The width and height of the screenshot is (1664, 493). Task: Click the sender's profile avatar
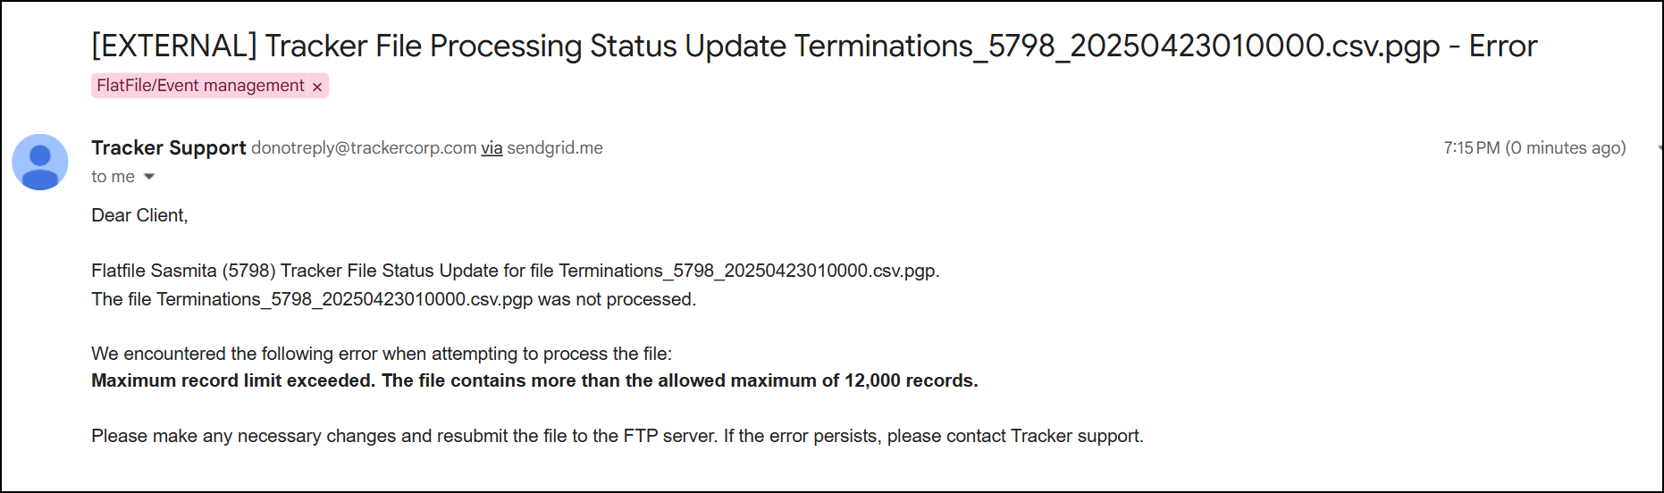coord(40,162)
